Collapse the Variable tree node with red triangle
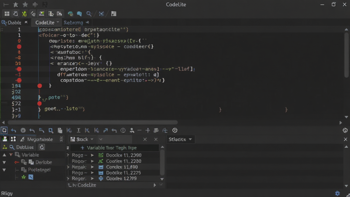Viewport: 350px width, 197px height. [11, 155]
